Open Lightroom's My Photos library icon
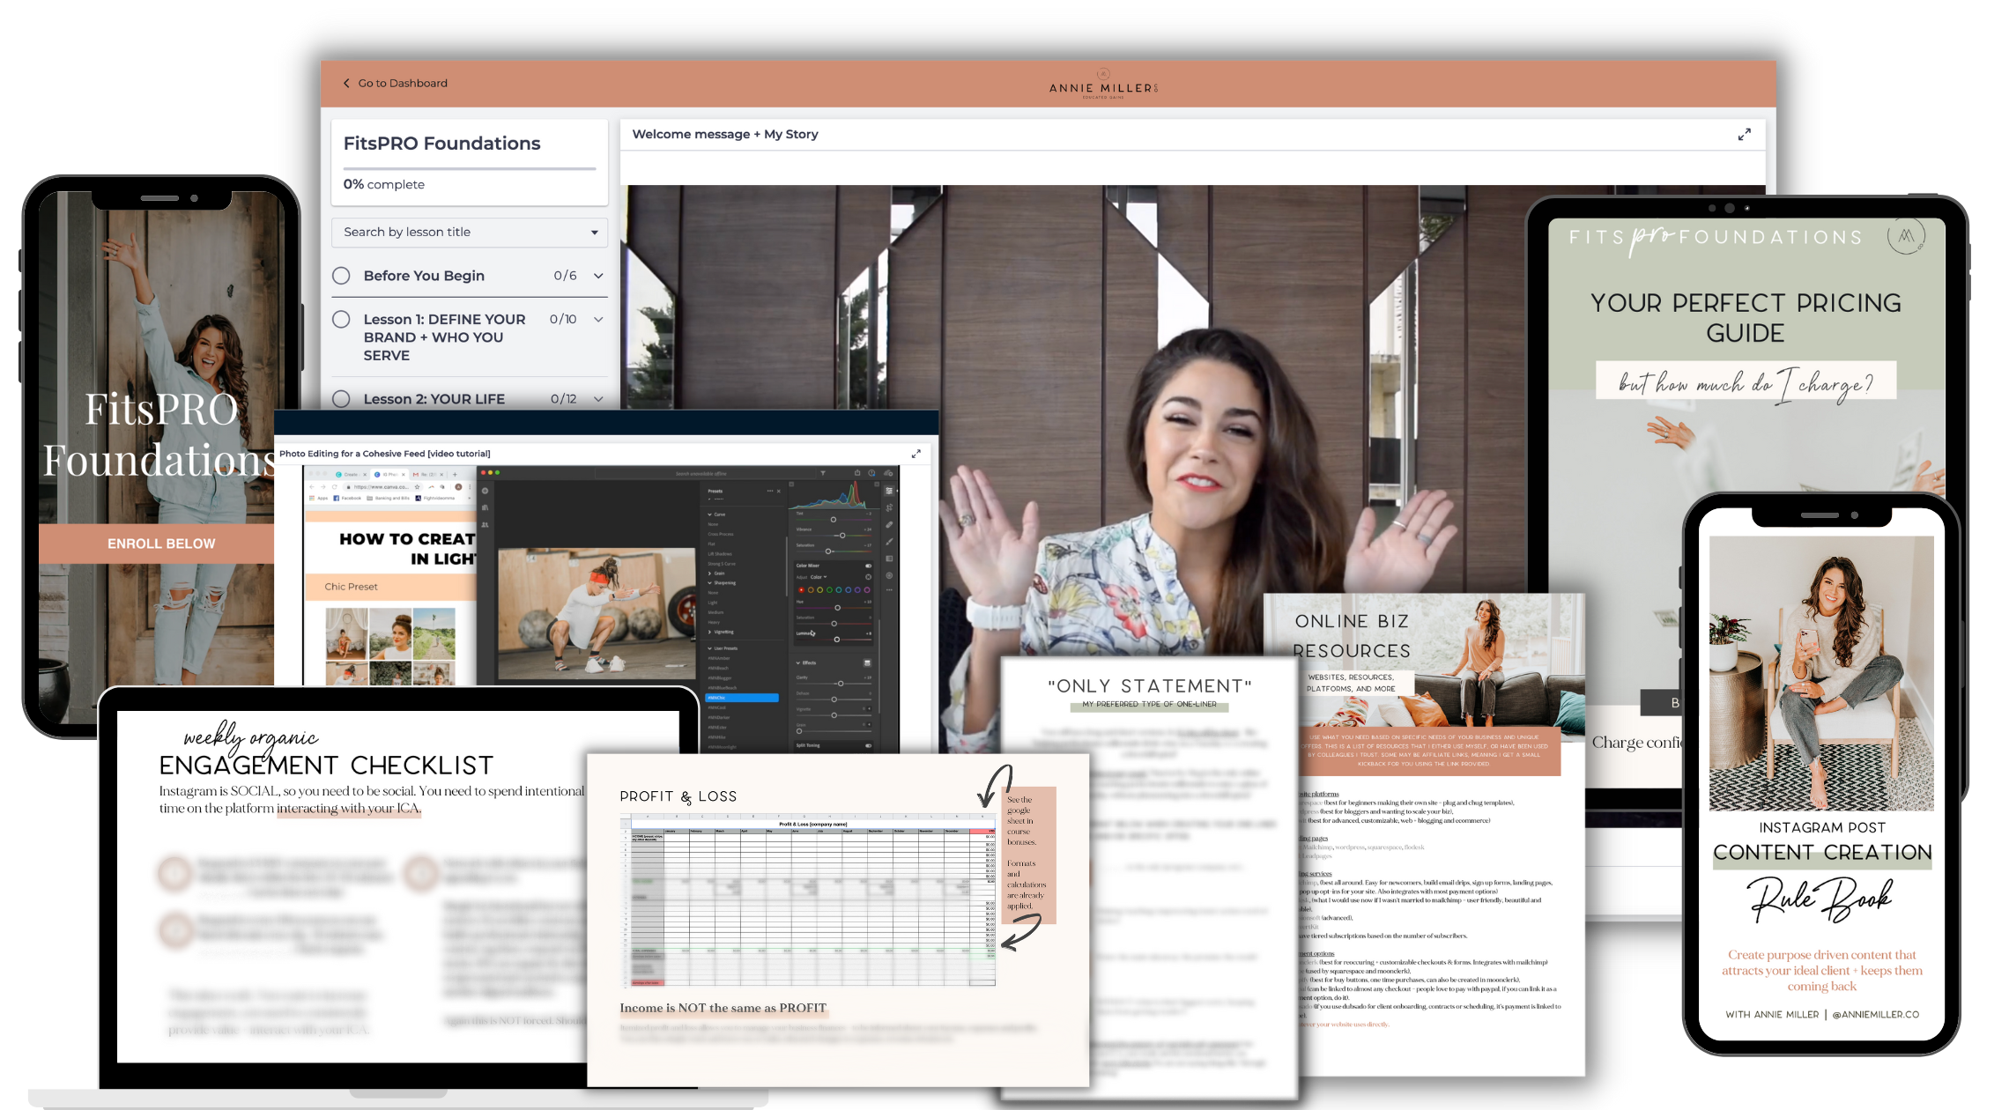 click(486, 507)
